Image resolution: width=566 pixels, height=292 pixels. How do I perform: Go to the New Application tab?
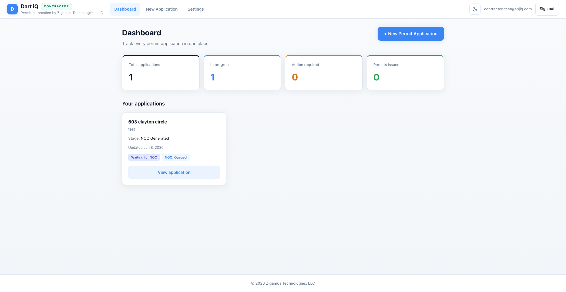pyautogui.click(x=162, y=9)
